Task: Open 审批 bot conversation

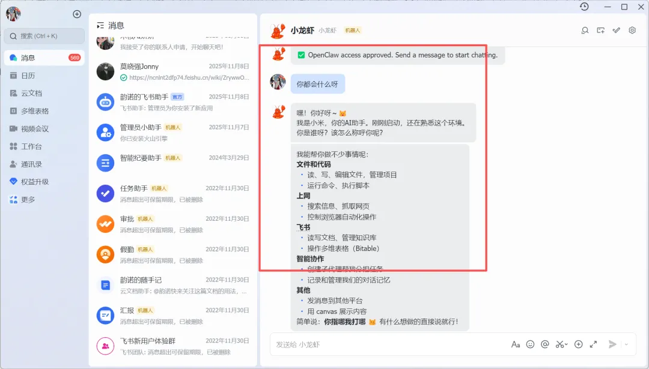Action: (173, 224)
